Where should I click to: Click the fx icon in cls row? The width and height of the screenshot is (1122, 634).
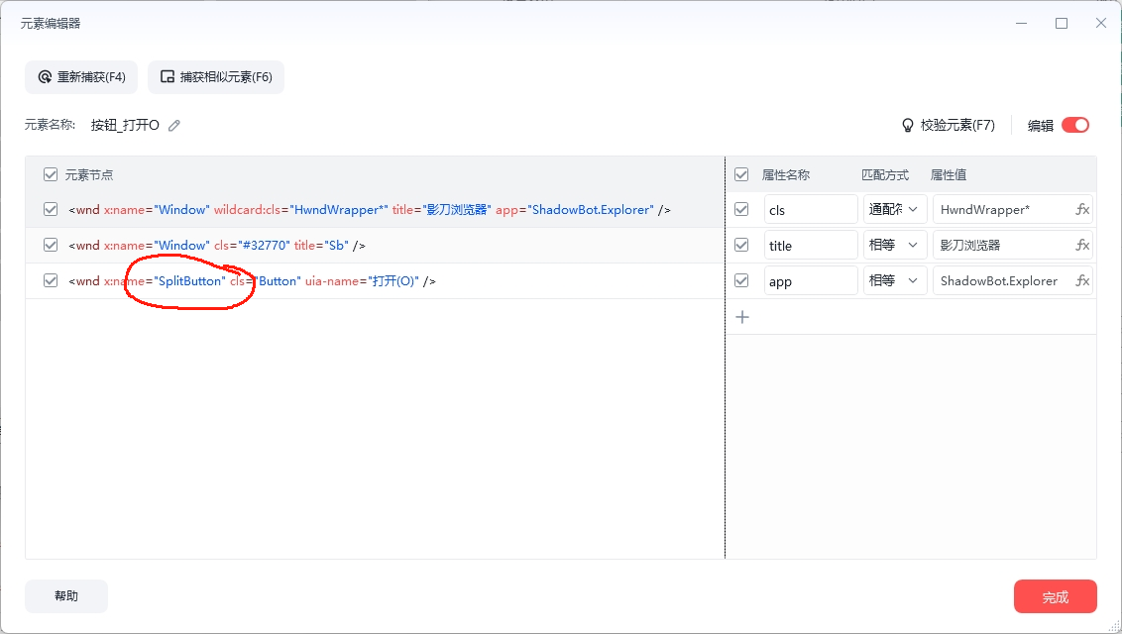(x=1081, y=209)
